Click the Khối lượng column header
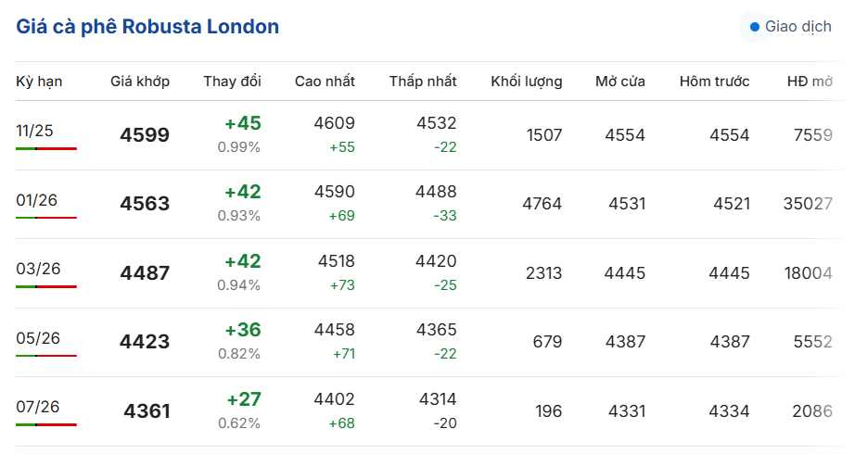Image resolution: width=855 pixels, height=454 pixels. (x=527, y=82)
